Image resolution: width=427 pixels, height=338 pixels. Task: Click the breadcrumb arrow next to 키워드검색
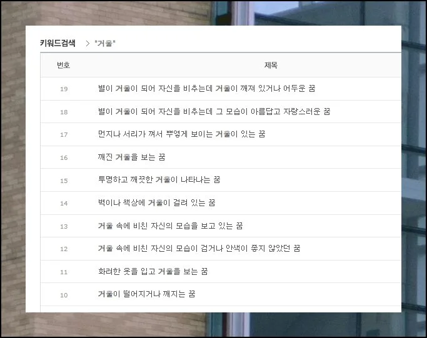click(88, 44)
